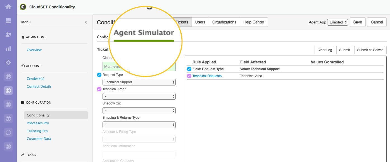Image resolution: width=390 pixels, height=162 pixels.
Task: Open the Technical Requests rule link
Action: (x=207, y=76)
